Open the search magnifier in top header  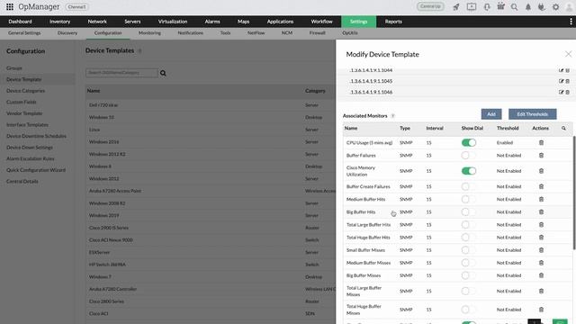click(514, 6)
